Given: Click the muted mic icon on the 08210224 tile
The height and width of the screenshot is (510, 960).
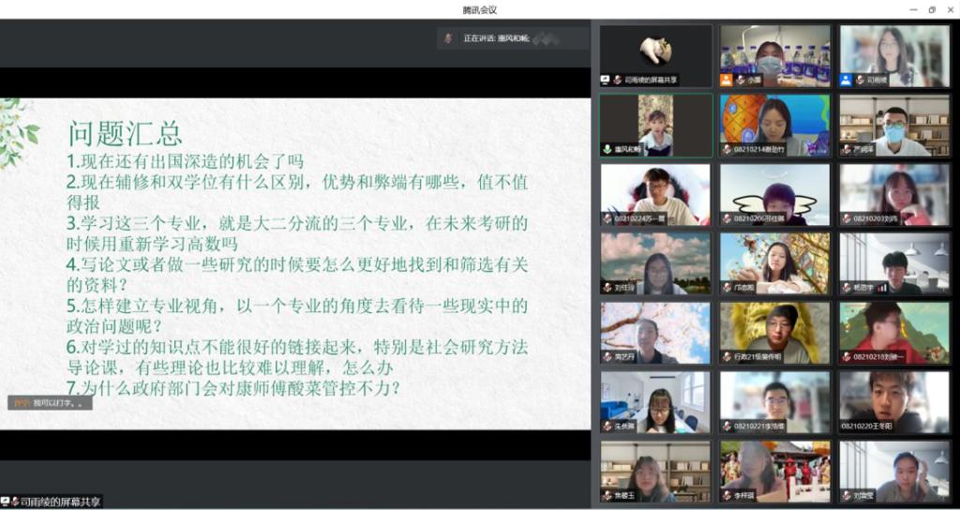Looking at the screenshot, I should click(607, 219).
